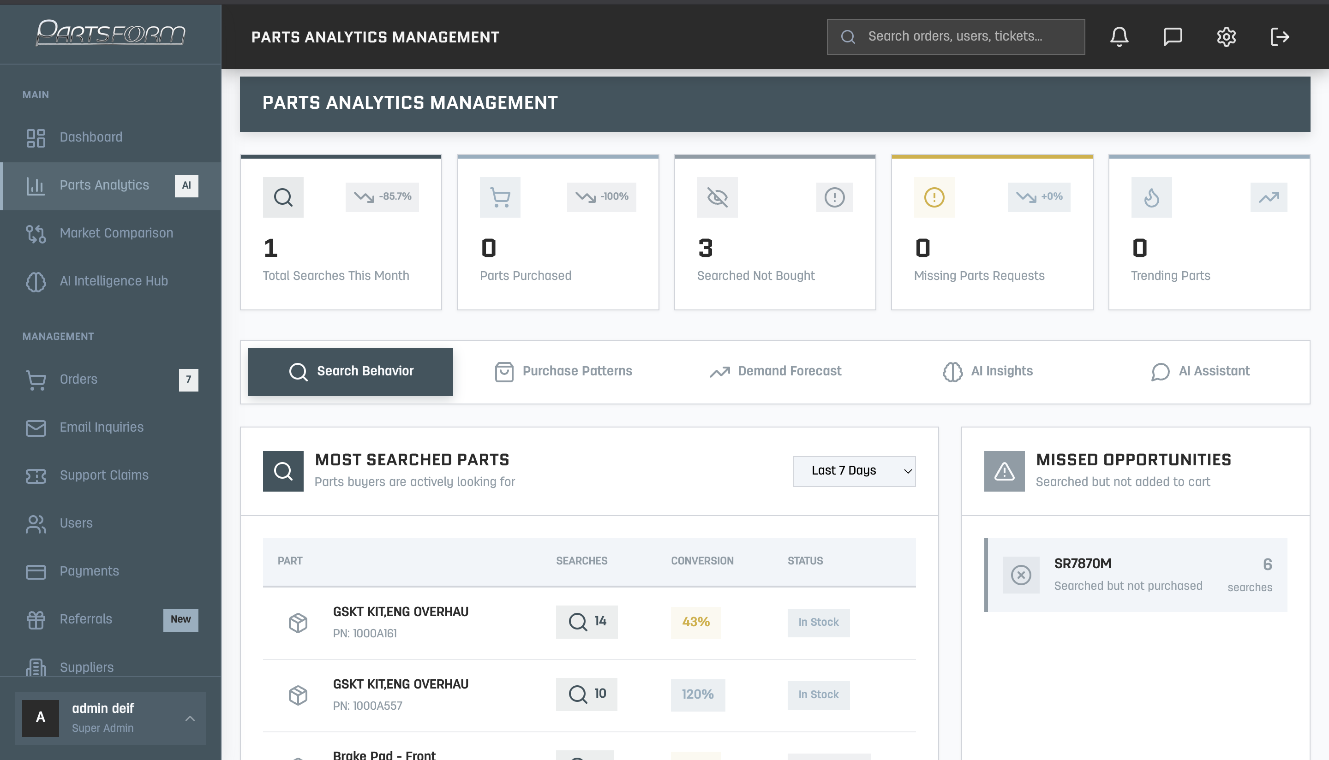Image resolution: width=1329 pixels, height=760 pixels.
Task: Click the admin avatar letter A
Action: (40, 718)
